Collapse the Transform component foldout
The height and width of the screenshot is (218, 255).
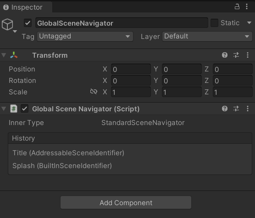click(4, 55)
